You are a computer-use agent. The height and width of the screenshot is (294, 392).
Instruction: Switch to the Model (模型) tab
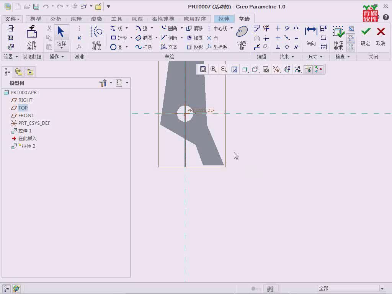coord(36,19)
